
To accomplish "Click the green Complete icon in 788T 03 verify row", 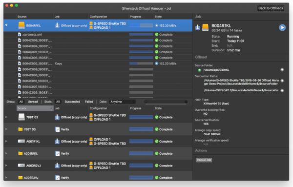I will click(x=157, y=129).
